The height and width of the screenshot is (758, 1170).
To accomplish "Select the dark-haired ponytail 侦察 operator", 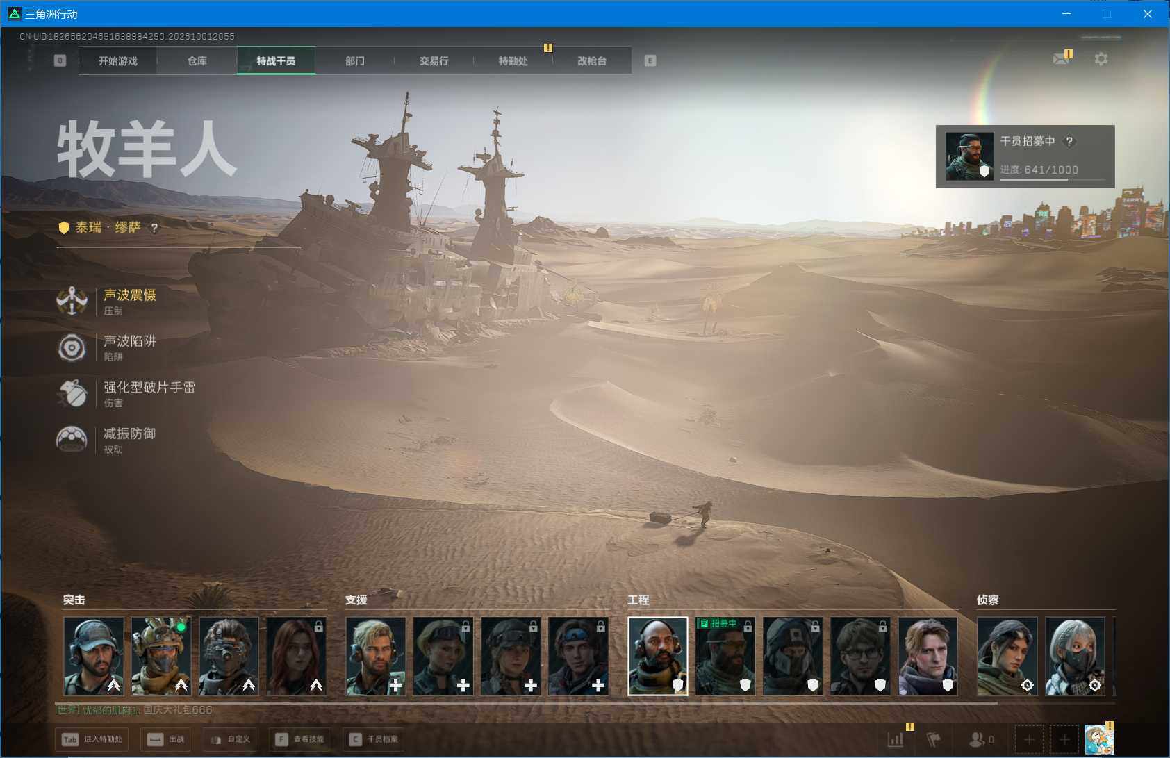I will [x=1007, y=656].
